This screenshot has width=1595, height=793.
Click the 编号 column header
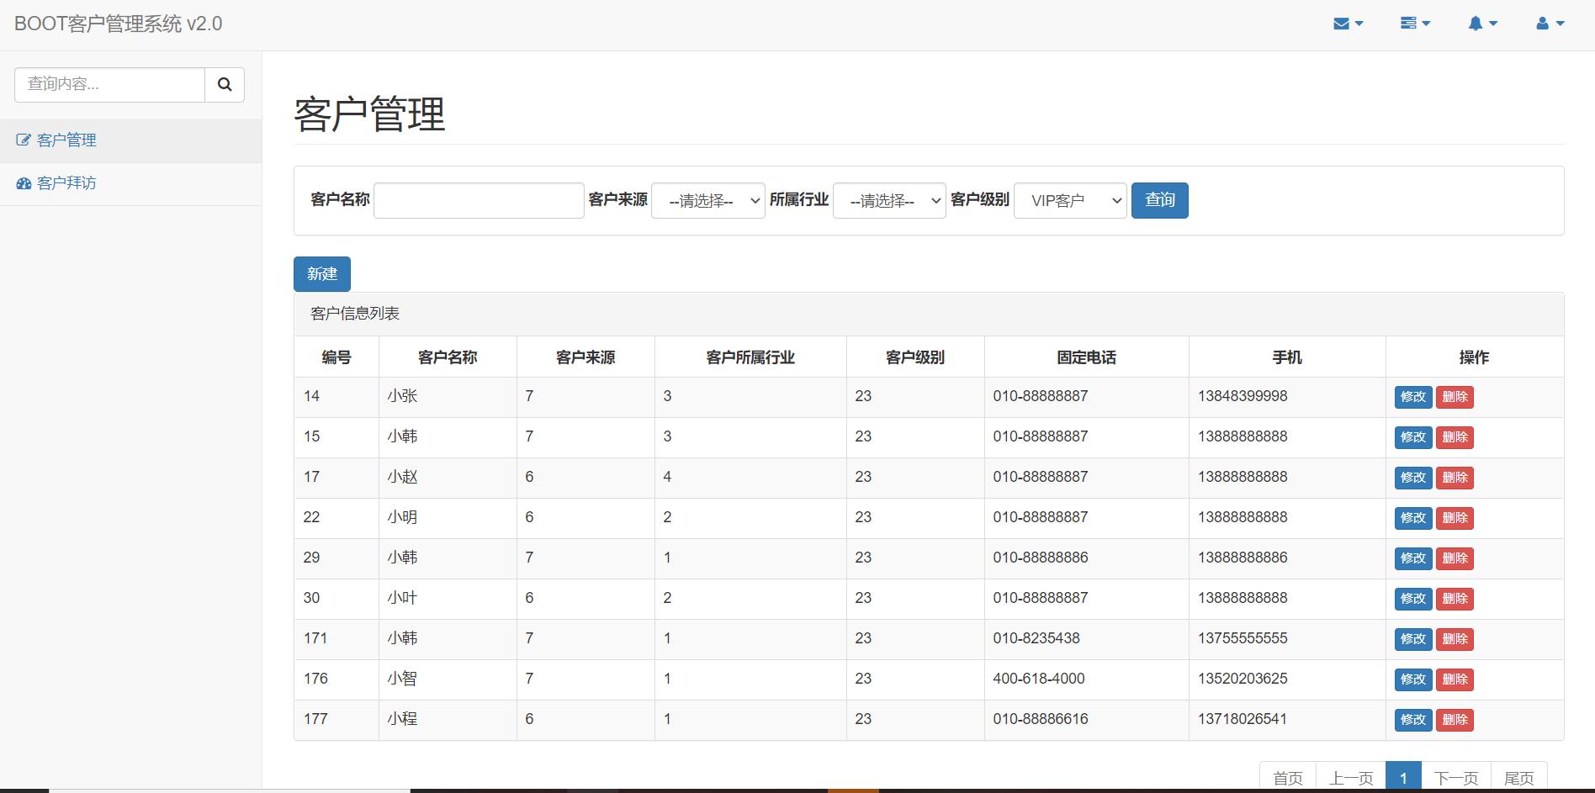(x=336, y=357)
